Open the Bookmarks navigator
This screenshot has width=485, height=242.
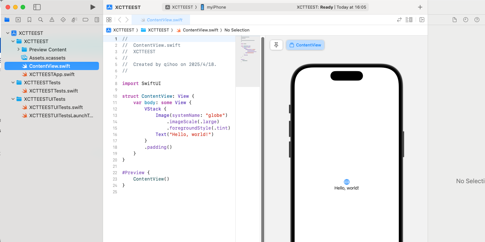pos(29,19)
